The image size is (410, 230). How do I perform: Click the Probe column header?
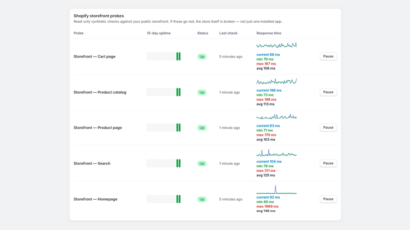[x=78, y=33]
